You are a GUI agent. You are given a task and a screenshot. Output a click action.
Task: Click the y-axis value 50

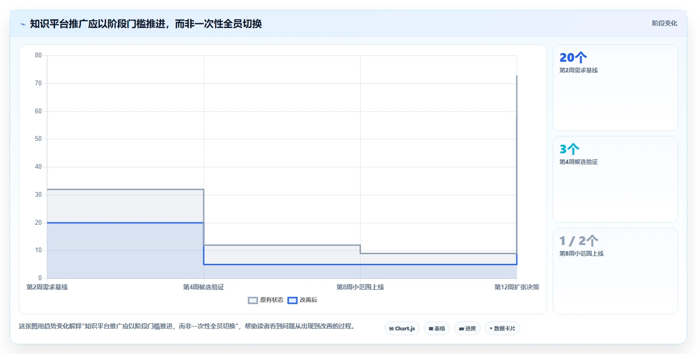click(x=39, y=139)
